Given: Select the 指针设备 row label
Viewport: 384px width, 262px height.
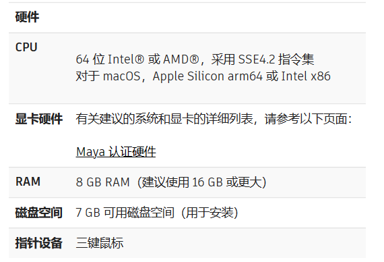Looking at the screenshot, I should pos(38,243).
